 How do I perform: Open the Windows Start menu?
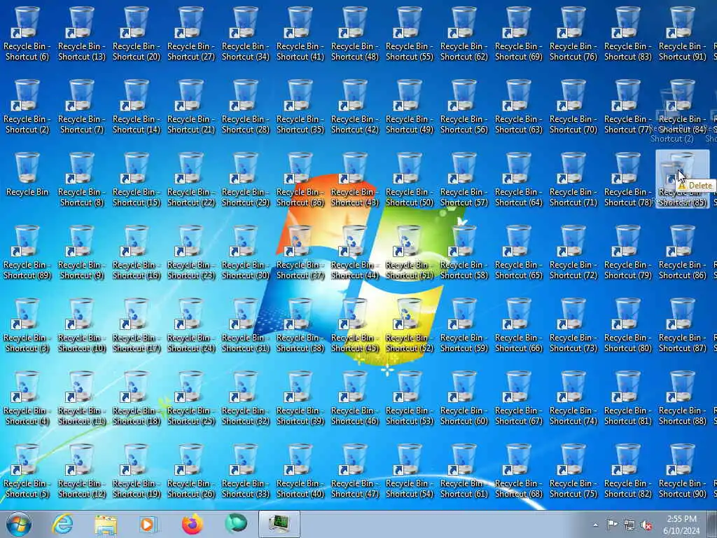pos(19,524)
